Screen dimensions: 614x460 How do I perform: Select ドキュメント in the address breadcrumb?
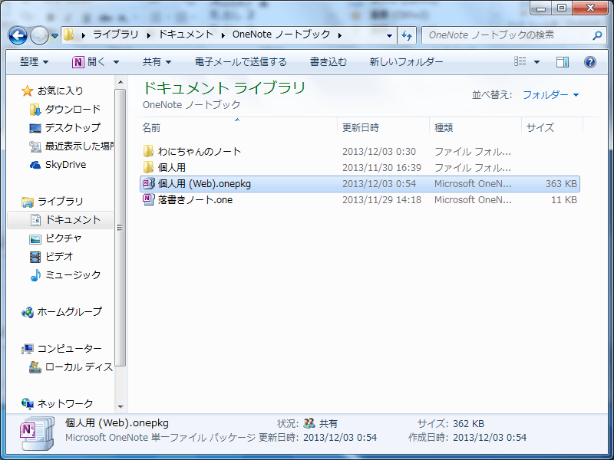click(x=186, y=34)
